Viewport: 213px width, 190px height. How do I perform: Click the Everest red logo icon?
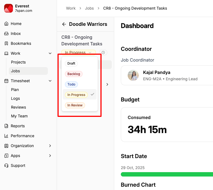(x=9, y=8)
